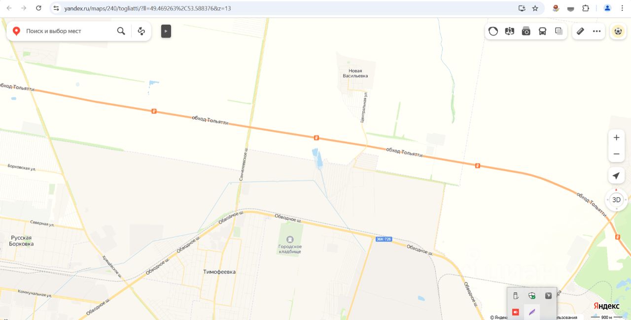
Task: Open the route builder icon
Action: tap(141, 31)
